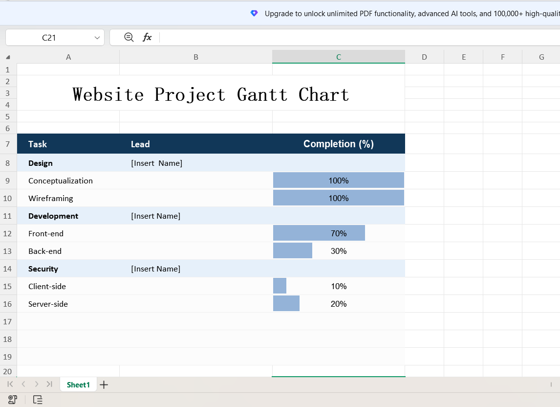Click the Task header cell

coord(68,144)
